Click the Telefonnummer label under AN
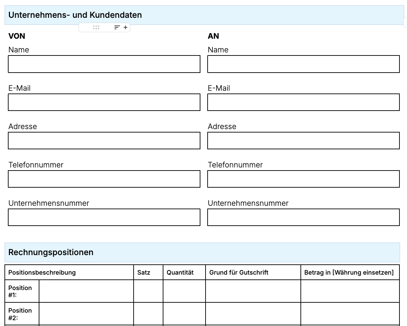407x326 pixels. pos(235,165)
